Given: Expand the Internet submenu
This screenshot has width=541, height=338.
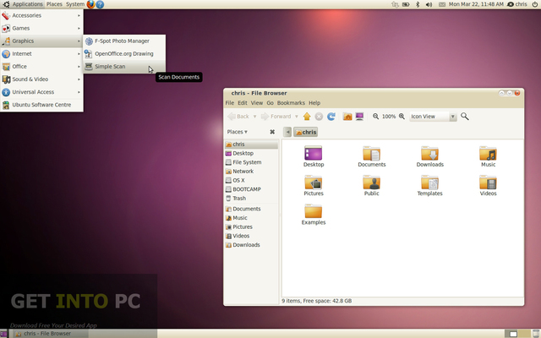Looking at the screenshot, I should [41, 54].
